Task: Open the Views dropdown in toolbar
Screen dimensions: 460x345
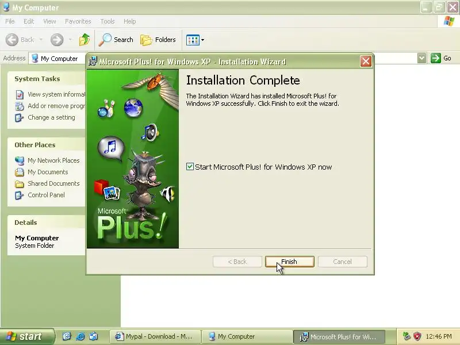Action: click(x=195, y=40)
